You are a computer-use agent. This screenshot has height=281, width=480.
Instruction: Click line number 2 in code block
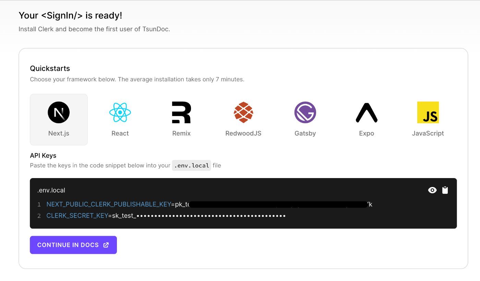click(x=39, y=216)
